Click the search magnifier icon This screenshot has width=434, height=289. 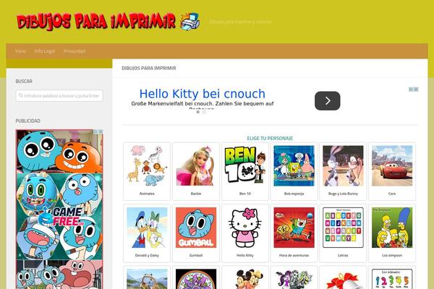[20, 95]
